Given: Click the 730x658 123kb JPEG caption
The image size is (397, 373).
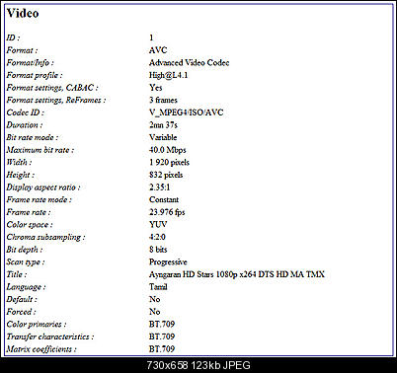Looking at the screenshot, I should [198, 365].
